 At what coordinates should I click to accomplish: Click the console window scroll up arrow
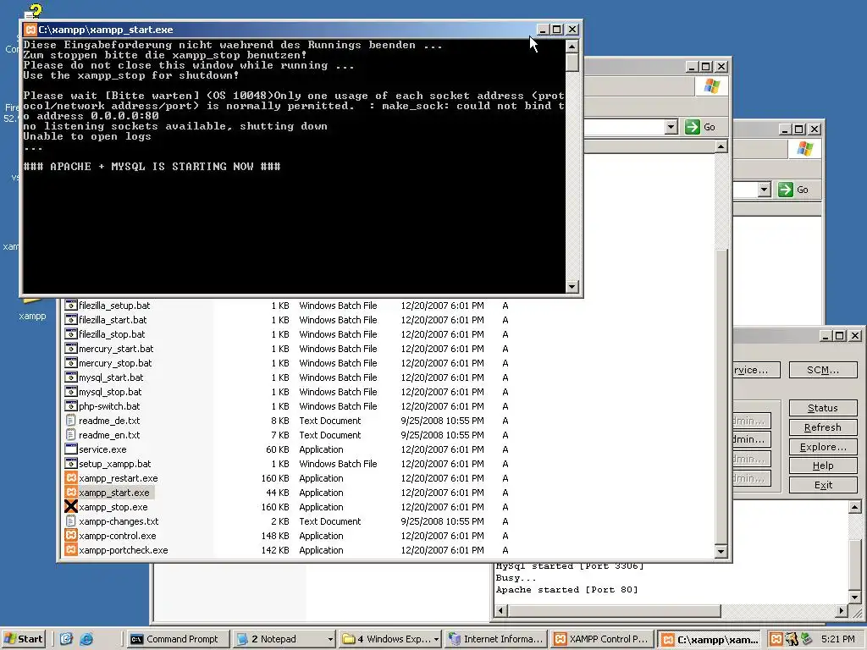coord(572,46)
